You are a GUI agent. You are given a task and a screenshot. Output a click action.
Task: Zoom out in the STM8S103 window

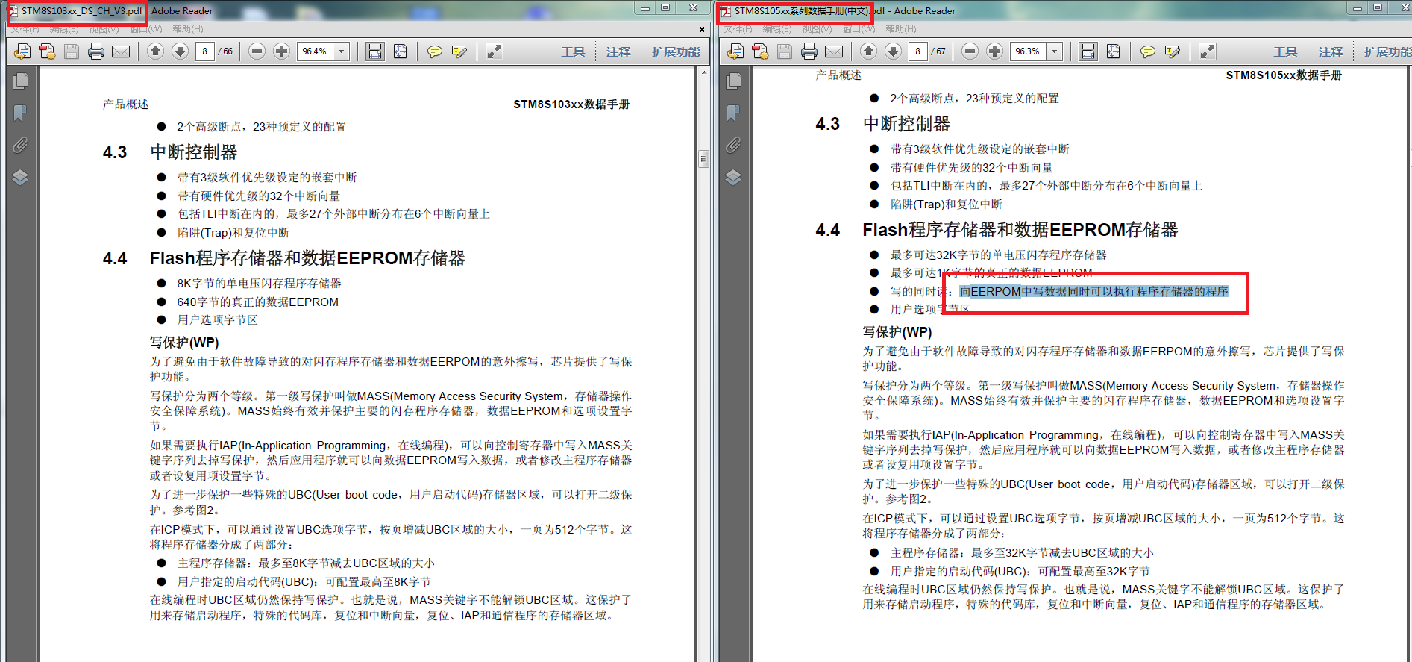[257, 51]
